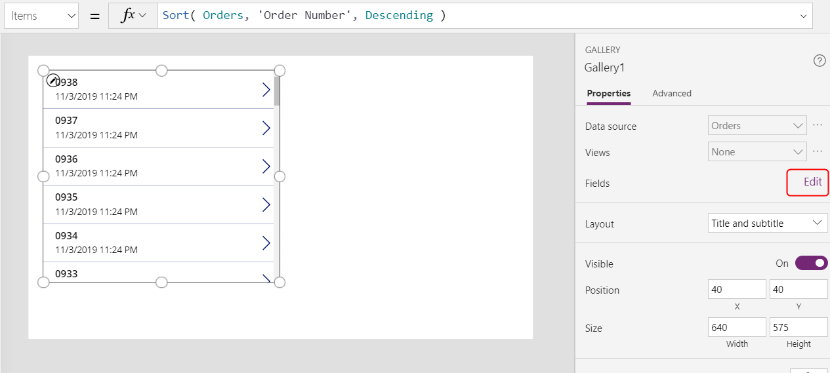Click into the Sort formula bar text

pyautogui.click(x=304, y=15)
